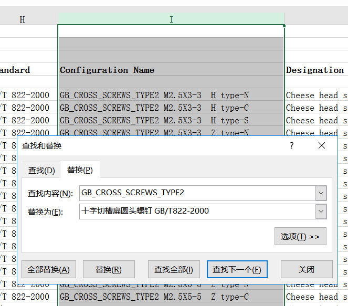Expand the 替换为 history dropdown
348x306 pixels.
pyautogui.click(x=321, y=211)
